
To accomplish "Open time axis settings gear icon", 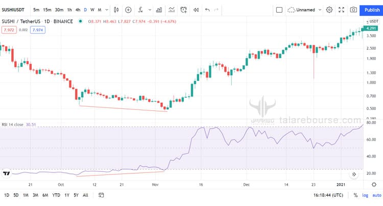I will pos(374,185).
